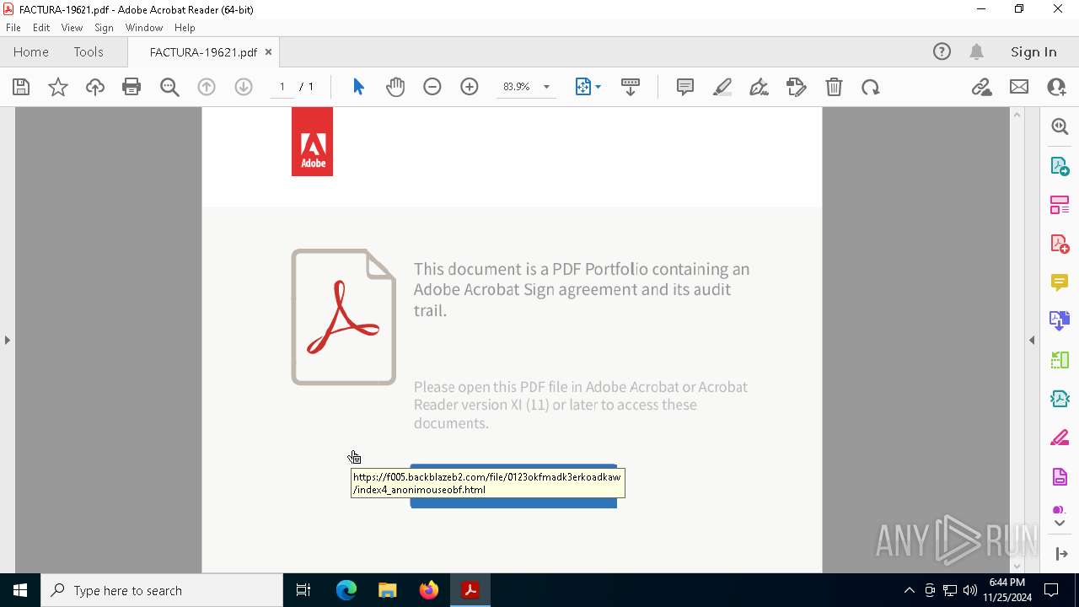
Task: Click the page number field
Action: pyautogui.click(x=282, y=87)
